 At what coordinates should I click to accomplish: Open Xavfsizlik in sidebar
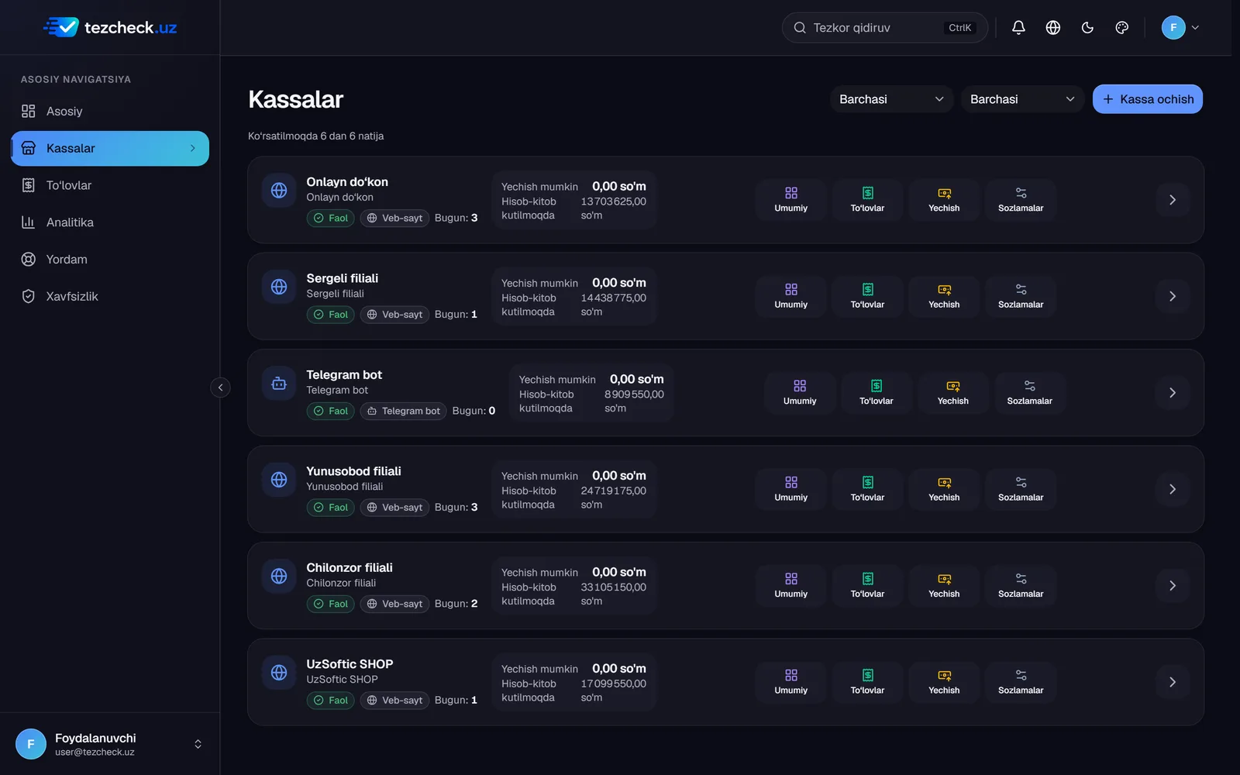coord(109,296)
